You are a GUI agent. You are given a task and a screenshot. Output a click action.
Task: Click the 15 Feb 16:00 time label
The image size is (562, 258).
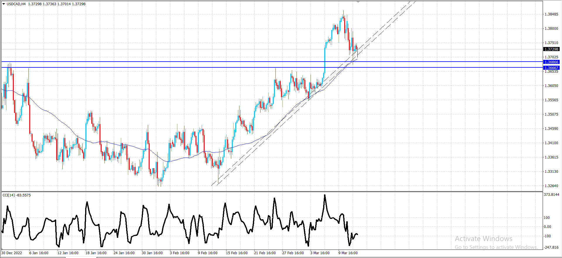237,253
